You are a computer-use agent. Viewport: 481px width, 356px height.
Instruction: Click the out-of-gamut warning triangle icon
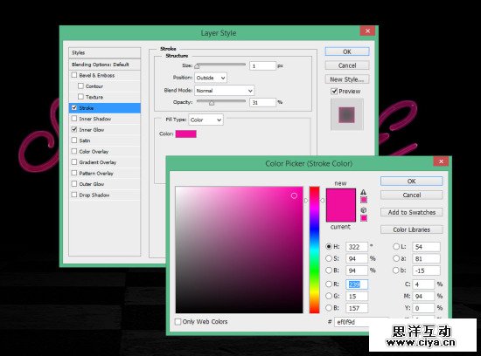[x=363, y=192]
